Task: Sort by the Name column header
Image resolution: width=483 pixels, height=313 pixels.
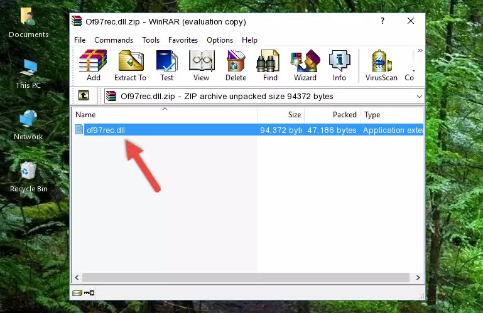Action: (x=165, y=115)
